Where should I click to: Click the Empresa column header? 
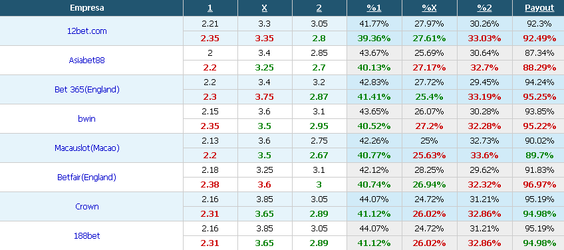pos(86,8)
